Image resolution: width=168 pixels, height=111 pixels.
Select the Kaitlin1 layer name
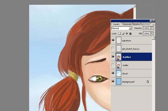pyautogui.click(x=127, y=57)
